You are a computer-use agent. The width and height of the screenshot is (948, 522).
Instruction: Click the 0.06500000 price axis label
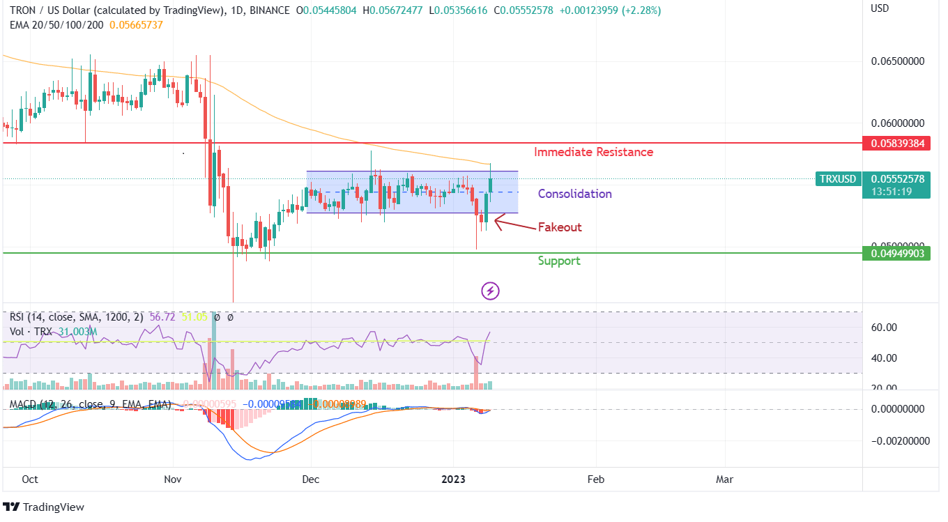[x=898, y=61]
